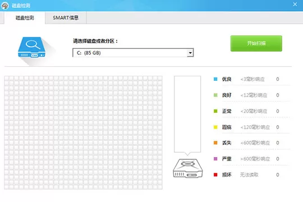Switch to the 磁盘检测 tab
This screenshot has width=303, height=202.
(x=25, y=18)
